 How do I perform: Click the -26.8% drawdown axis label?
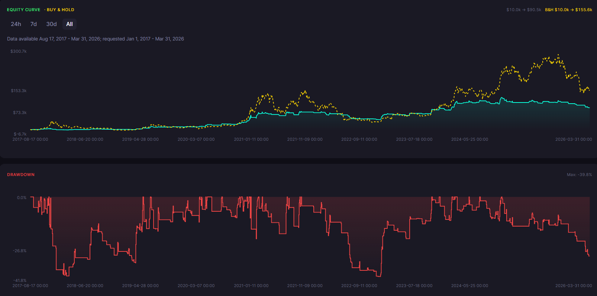(20, 251)
